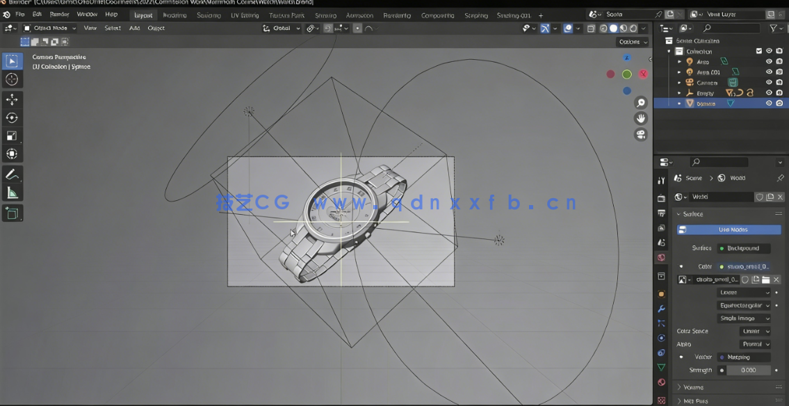Open World properties in the properties sidebar
Viewport: 789px width, 406px height.
tap(661, 257)
